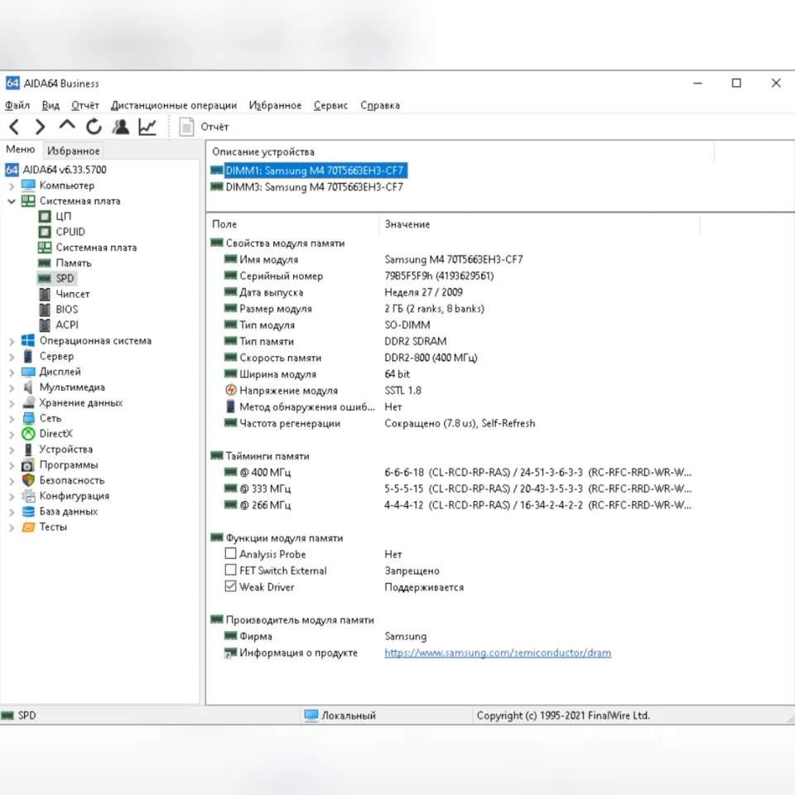Open the Отчёт menu in menu bar

coord(85,105)
